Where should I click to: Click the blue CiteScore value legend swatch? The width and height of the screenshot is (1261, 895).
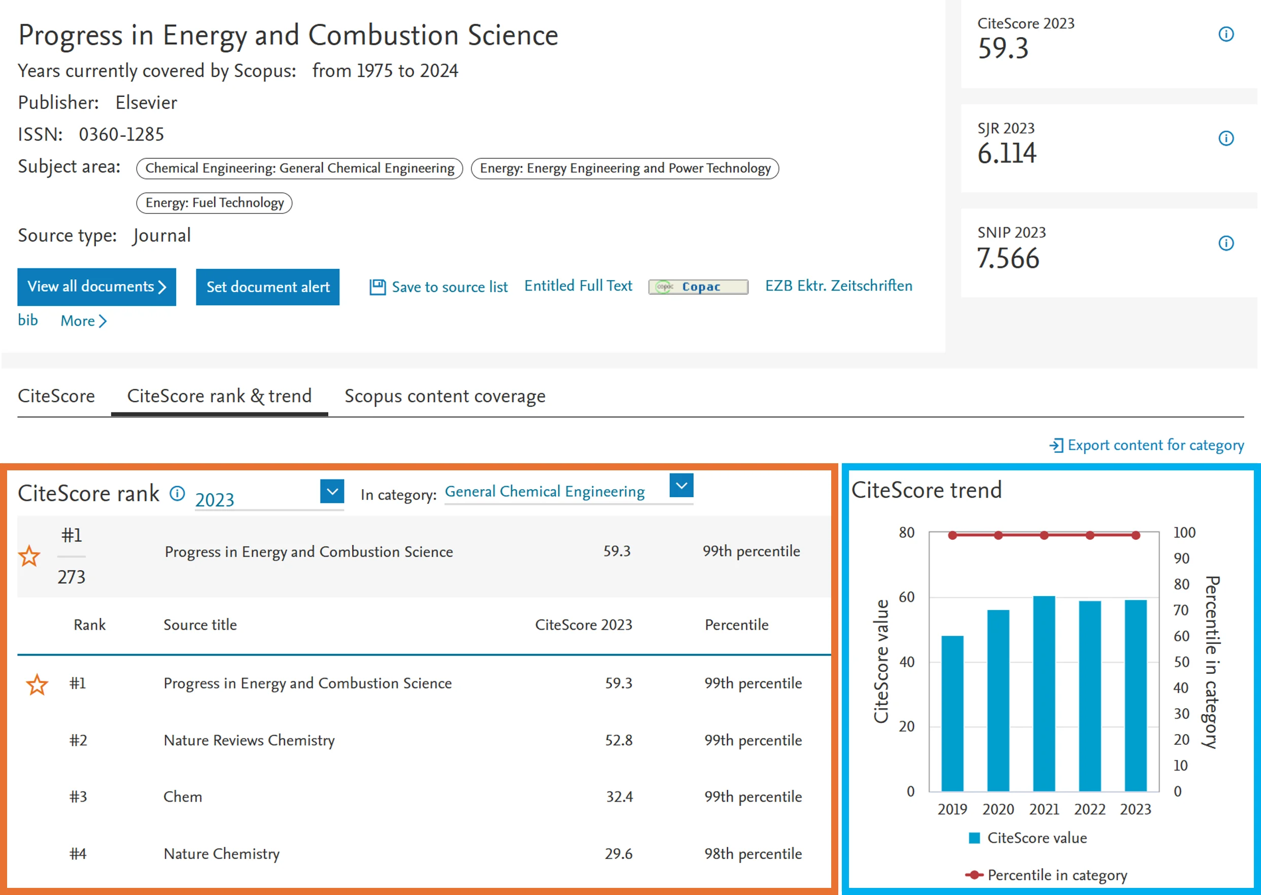(974, 838)
